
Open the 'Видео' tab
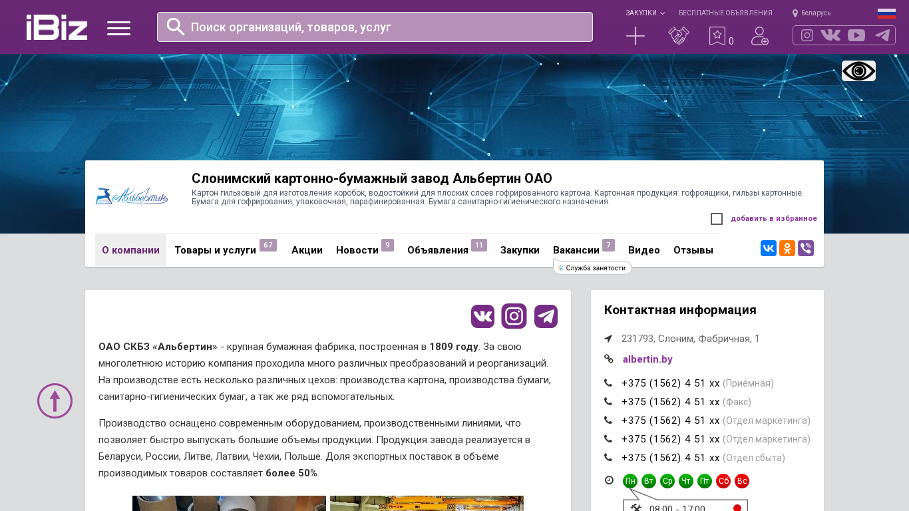coord(644,250)
